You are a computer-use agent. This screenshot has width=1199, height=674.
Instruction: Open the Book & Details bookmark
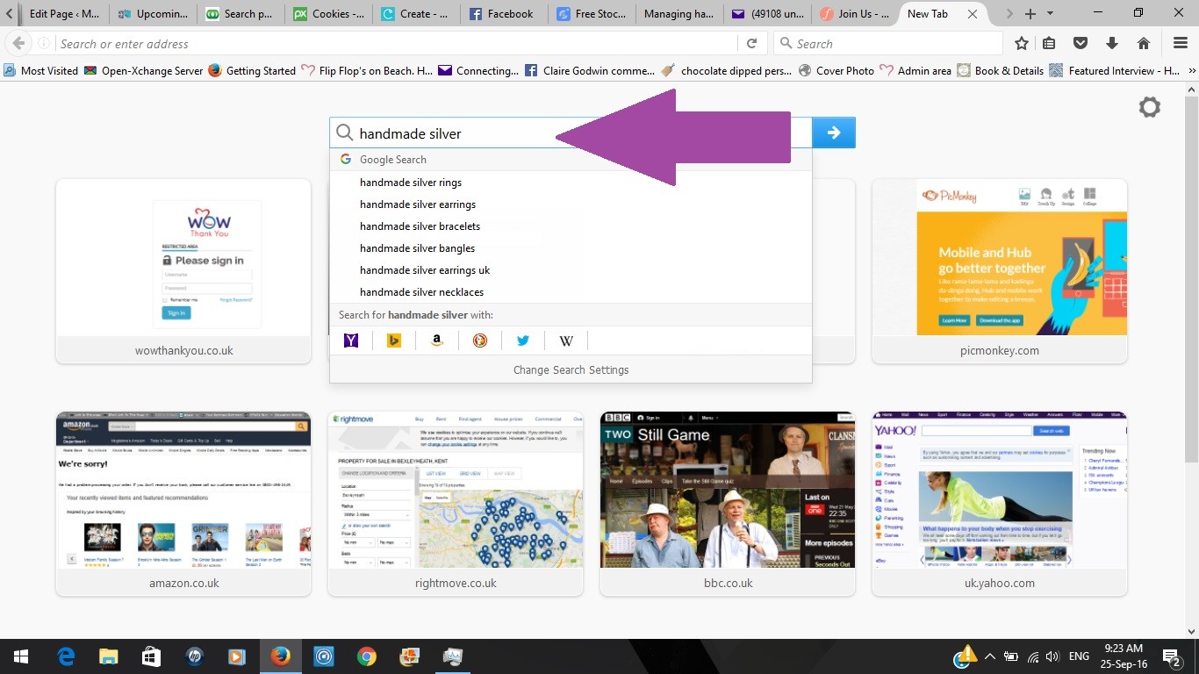(1000, 70)
